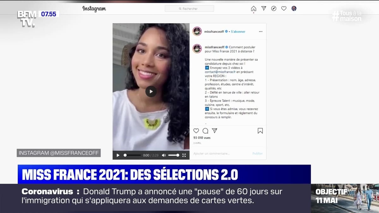The width and height of the screenshot is (379, 213).
Task: Play the video with center play button
Action: click(151, 92)
